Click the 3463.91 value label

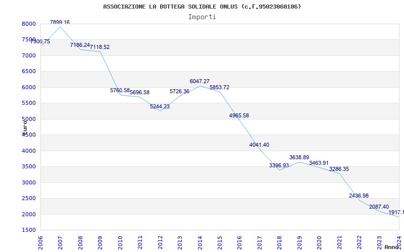pos(319,163)
